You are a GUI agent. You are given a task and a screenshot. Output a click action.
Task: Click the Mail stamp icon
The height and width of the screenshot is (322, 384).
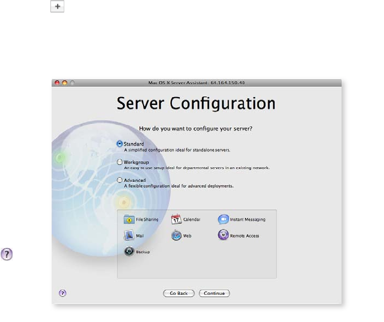(129, 236)
